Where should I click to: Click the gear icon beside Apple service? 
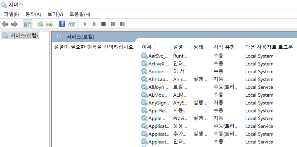point(144,118)
